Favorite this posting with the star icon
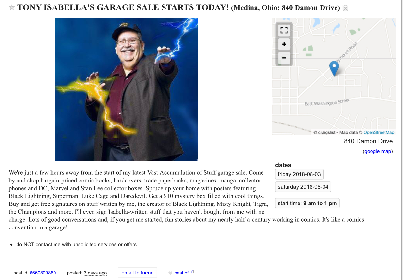The width and height of the screenshot is (403, 280). 12,8
